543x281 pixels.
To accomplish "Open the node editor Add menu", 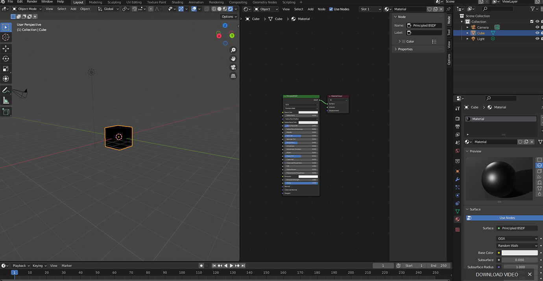I will 310,9.
